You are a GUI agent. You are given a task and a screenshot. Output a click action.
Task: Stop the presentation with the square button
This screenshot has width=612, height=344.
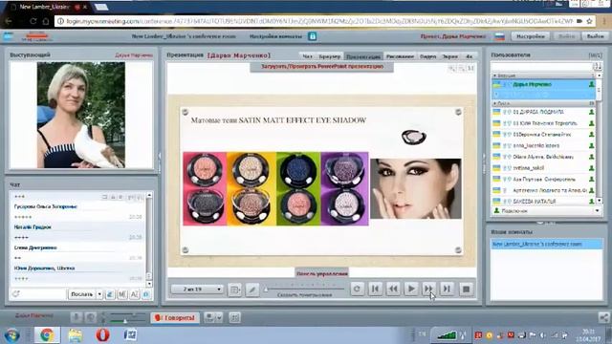point(466,289)
